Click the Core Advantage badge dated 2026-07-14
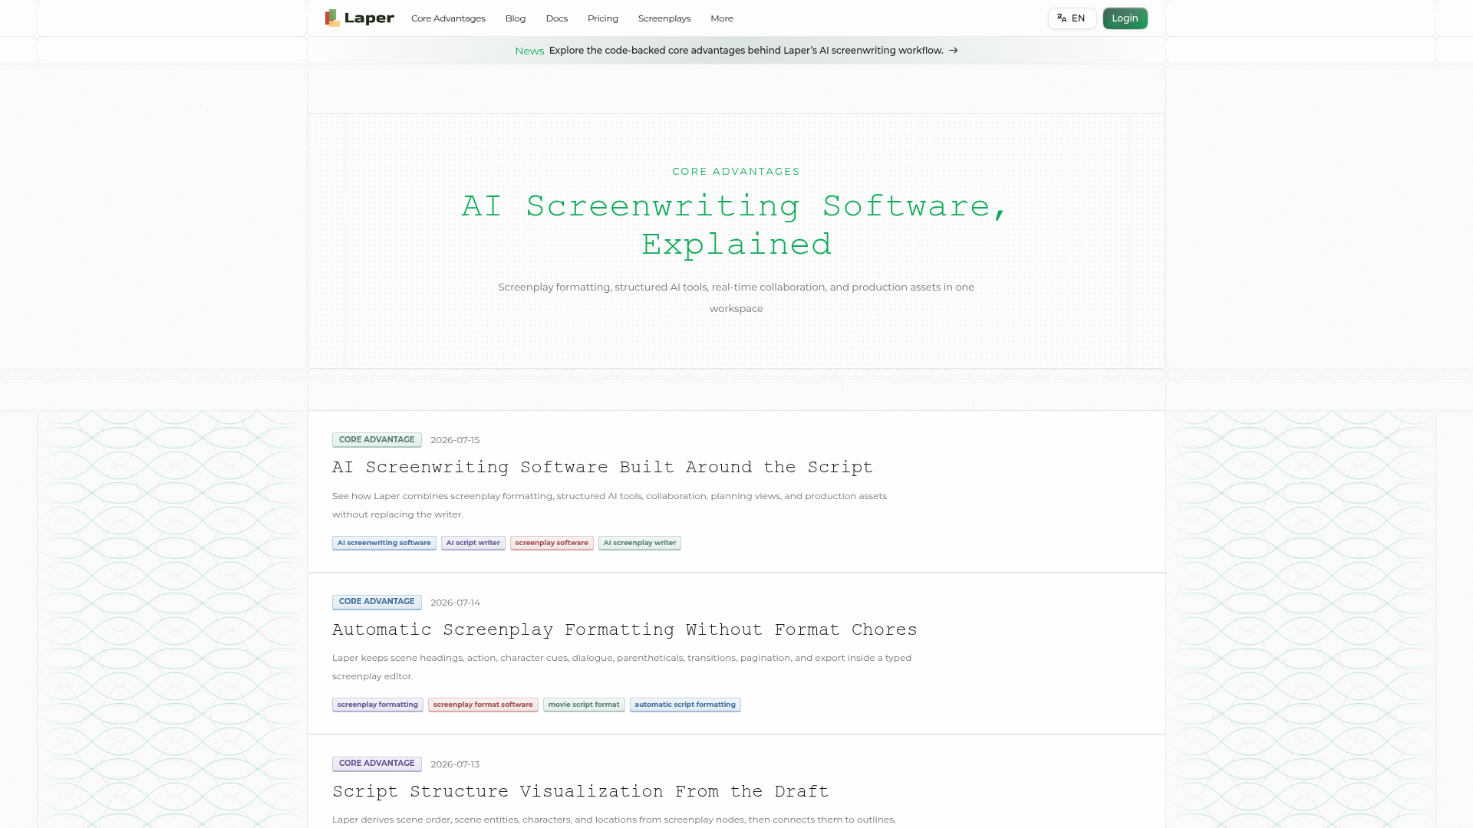 [377, 602]
